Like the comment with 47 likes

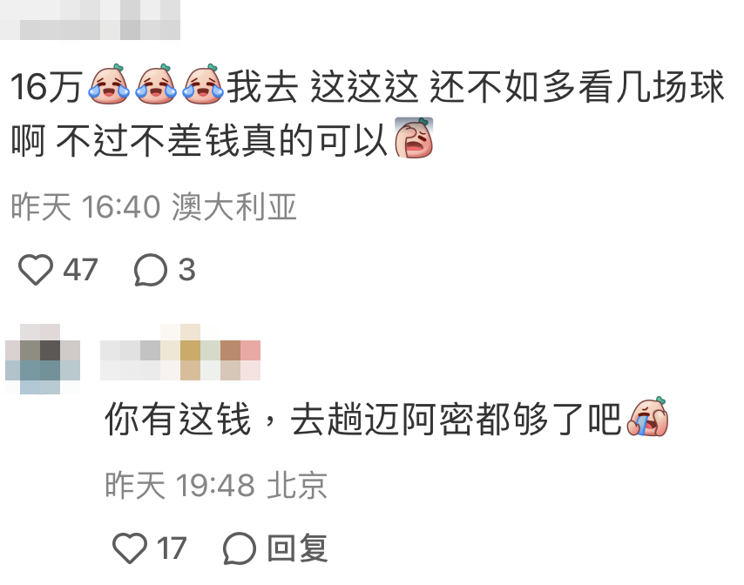coord(36,270)
